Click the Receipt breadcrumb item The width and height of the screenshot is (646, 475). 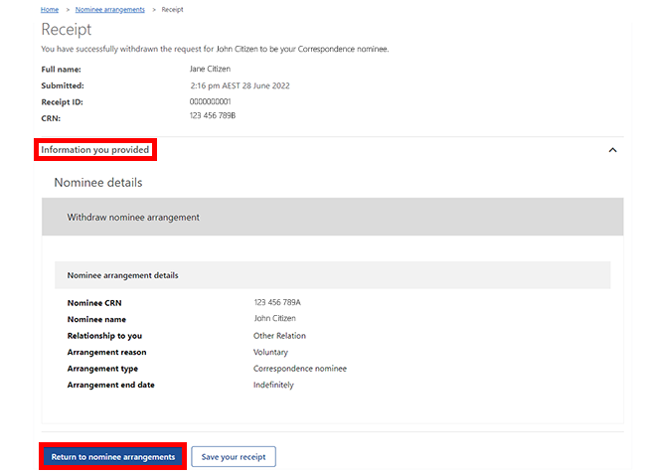(x=172, y=9)
